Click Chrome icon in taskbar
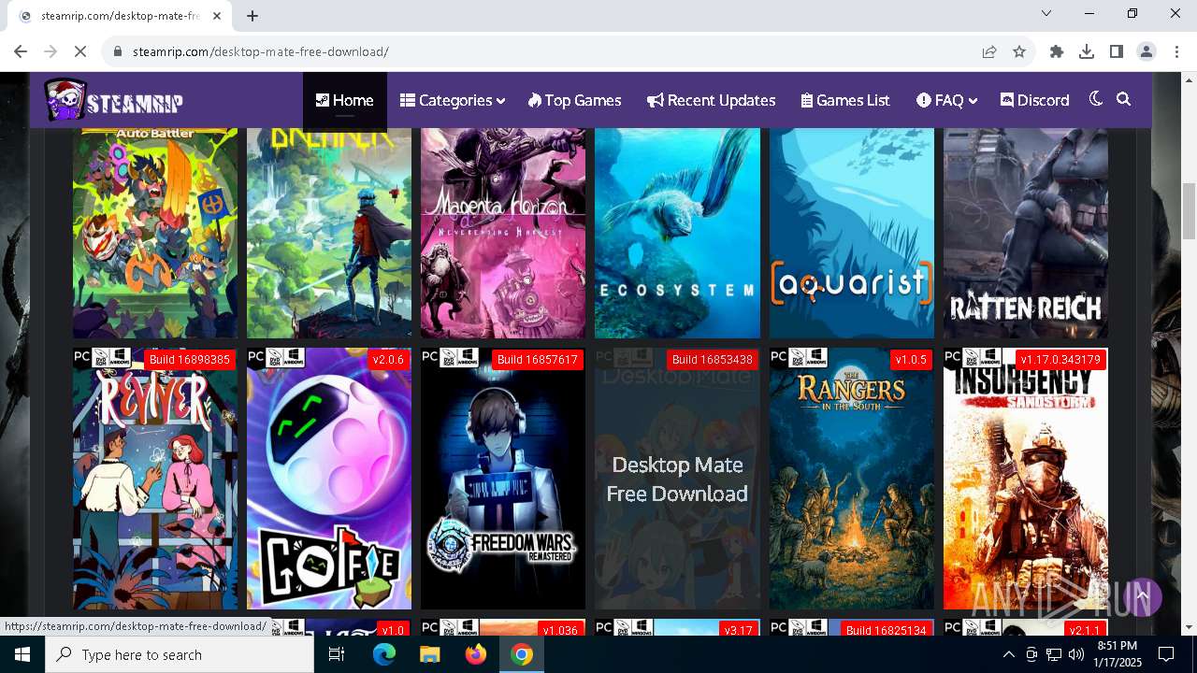This screenshot has width=1197, height=673. (x=522, y=654)
